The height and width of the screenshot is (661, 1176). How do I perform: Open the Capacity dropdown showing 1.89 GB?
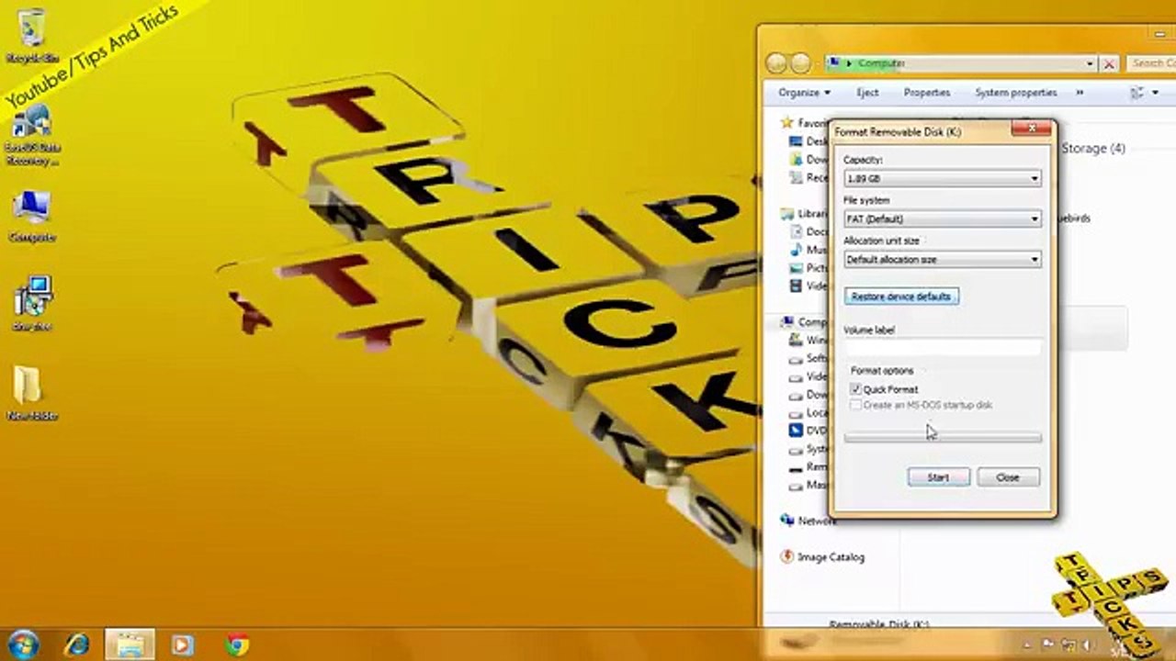[x=943, y=178]
